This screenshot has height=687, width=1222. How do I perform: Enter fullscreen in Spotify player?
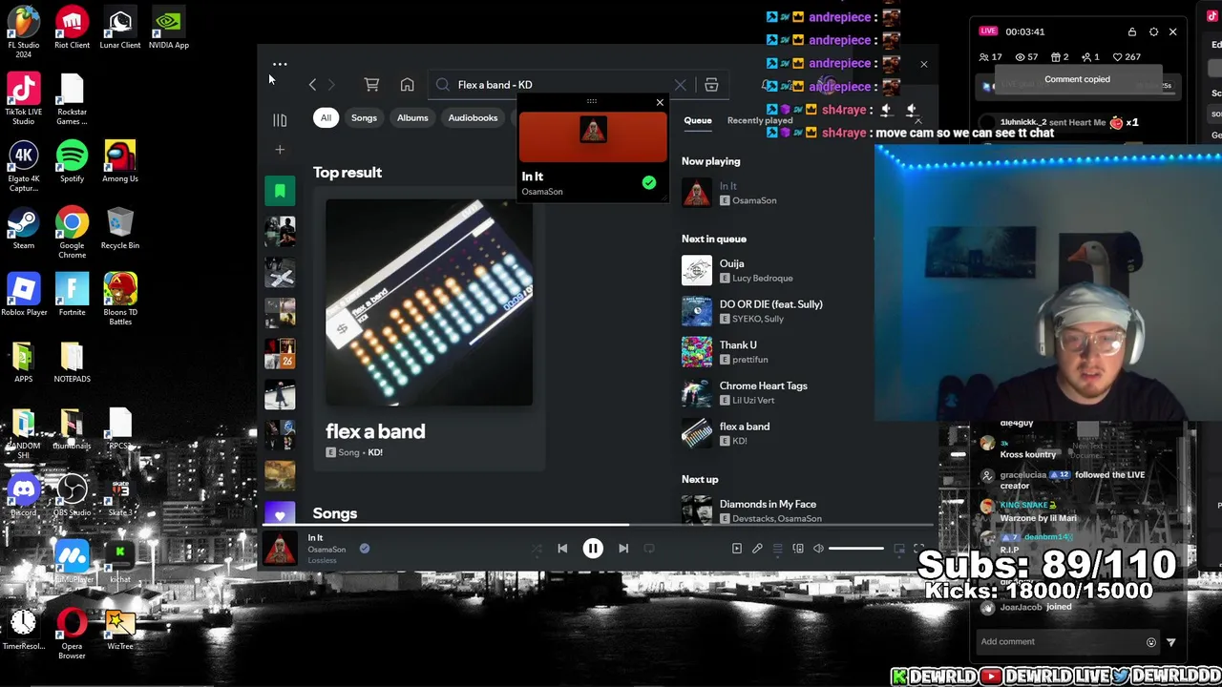pos(918,549)
